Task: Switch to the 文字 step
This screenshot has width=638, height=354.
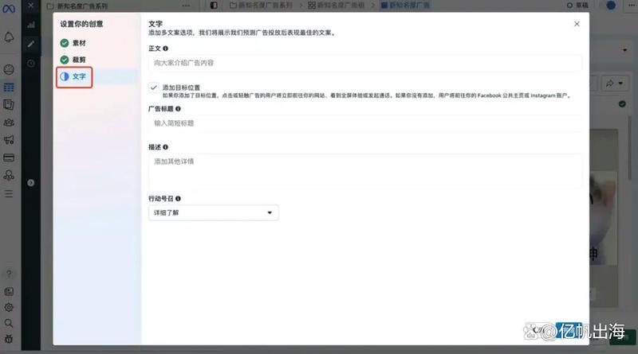Action: (76, 77)
